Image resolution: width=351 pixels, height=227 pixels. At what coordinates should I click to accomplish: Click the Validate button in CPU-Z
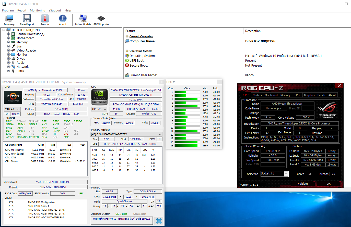tap(303, 184)
